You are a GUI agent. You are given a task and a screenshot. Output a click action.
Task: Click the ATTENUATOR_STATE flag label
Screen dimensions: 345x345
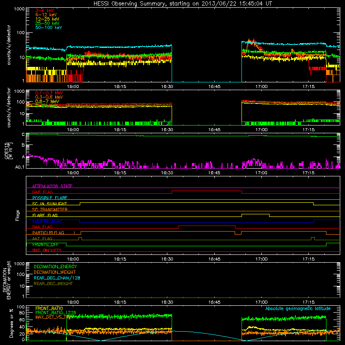(52, 186)
